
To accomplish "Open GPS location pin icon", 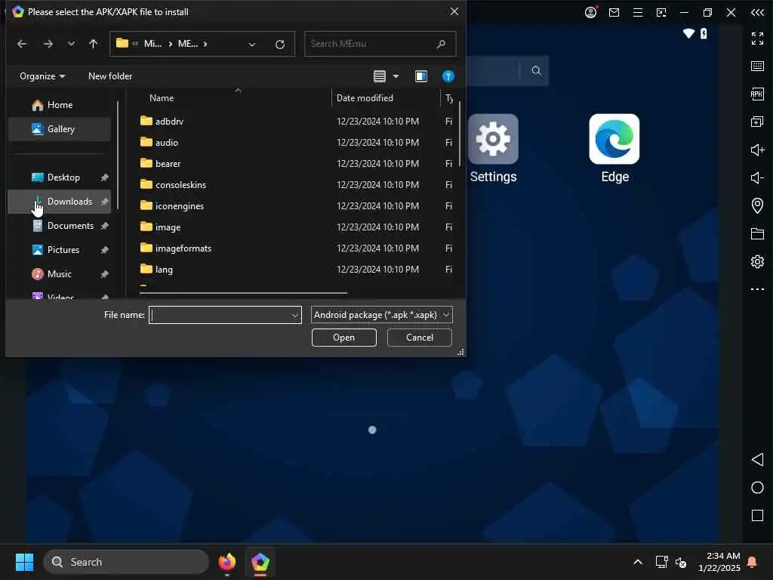I will (757, 205).
